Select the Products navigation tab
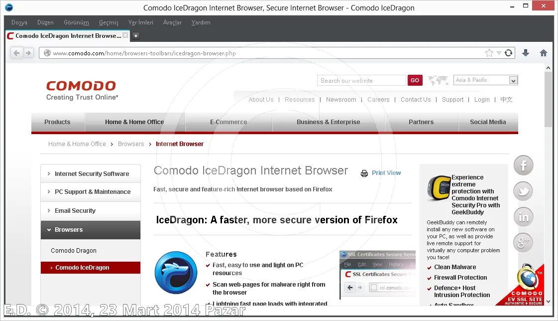The image size is (558, 321). tap(58, 122)
